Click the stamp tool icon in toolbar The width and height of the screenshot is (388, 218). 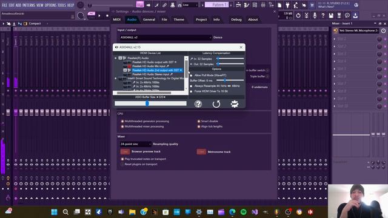(x=172, y=5)
